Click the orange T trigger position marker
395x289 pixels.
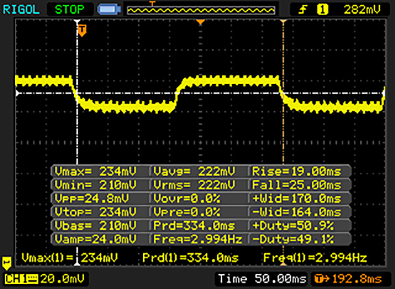point(81,29)
